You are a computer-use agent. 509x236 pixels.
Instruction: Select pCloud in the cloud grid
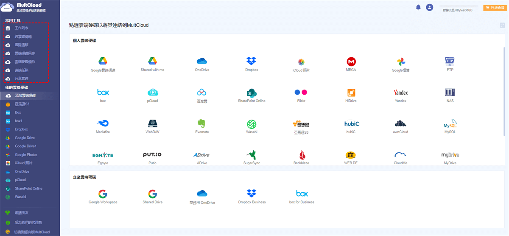click(153, 96)
